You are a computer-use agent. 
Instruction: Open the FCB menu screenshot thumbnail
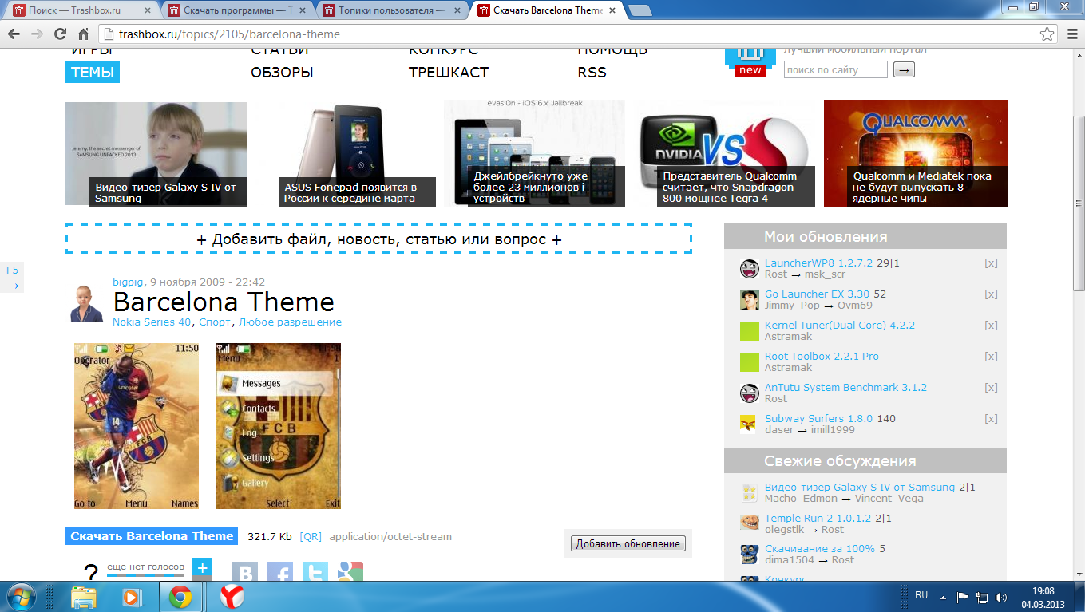point(279,425)
